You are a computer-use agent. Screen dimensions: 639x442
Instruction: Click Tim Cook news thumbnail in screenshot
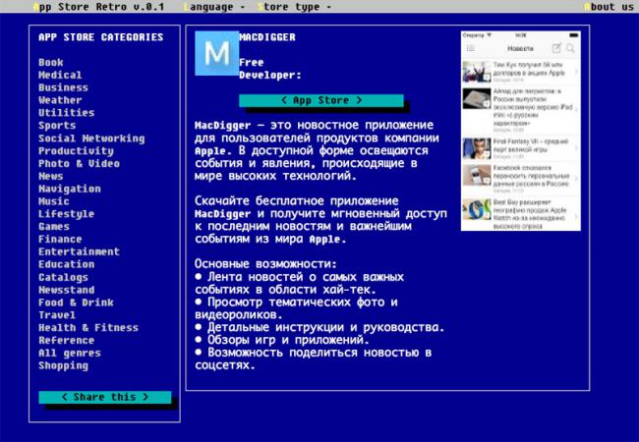coord(478,71)
